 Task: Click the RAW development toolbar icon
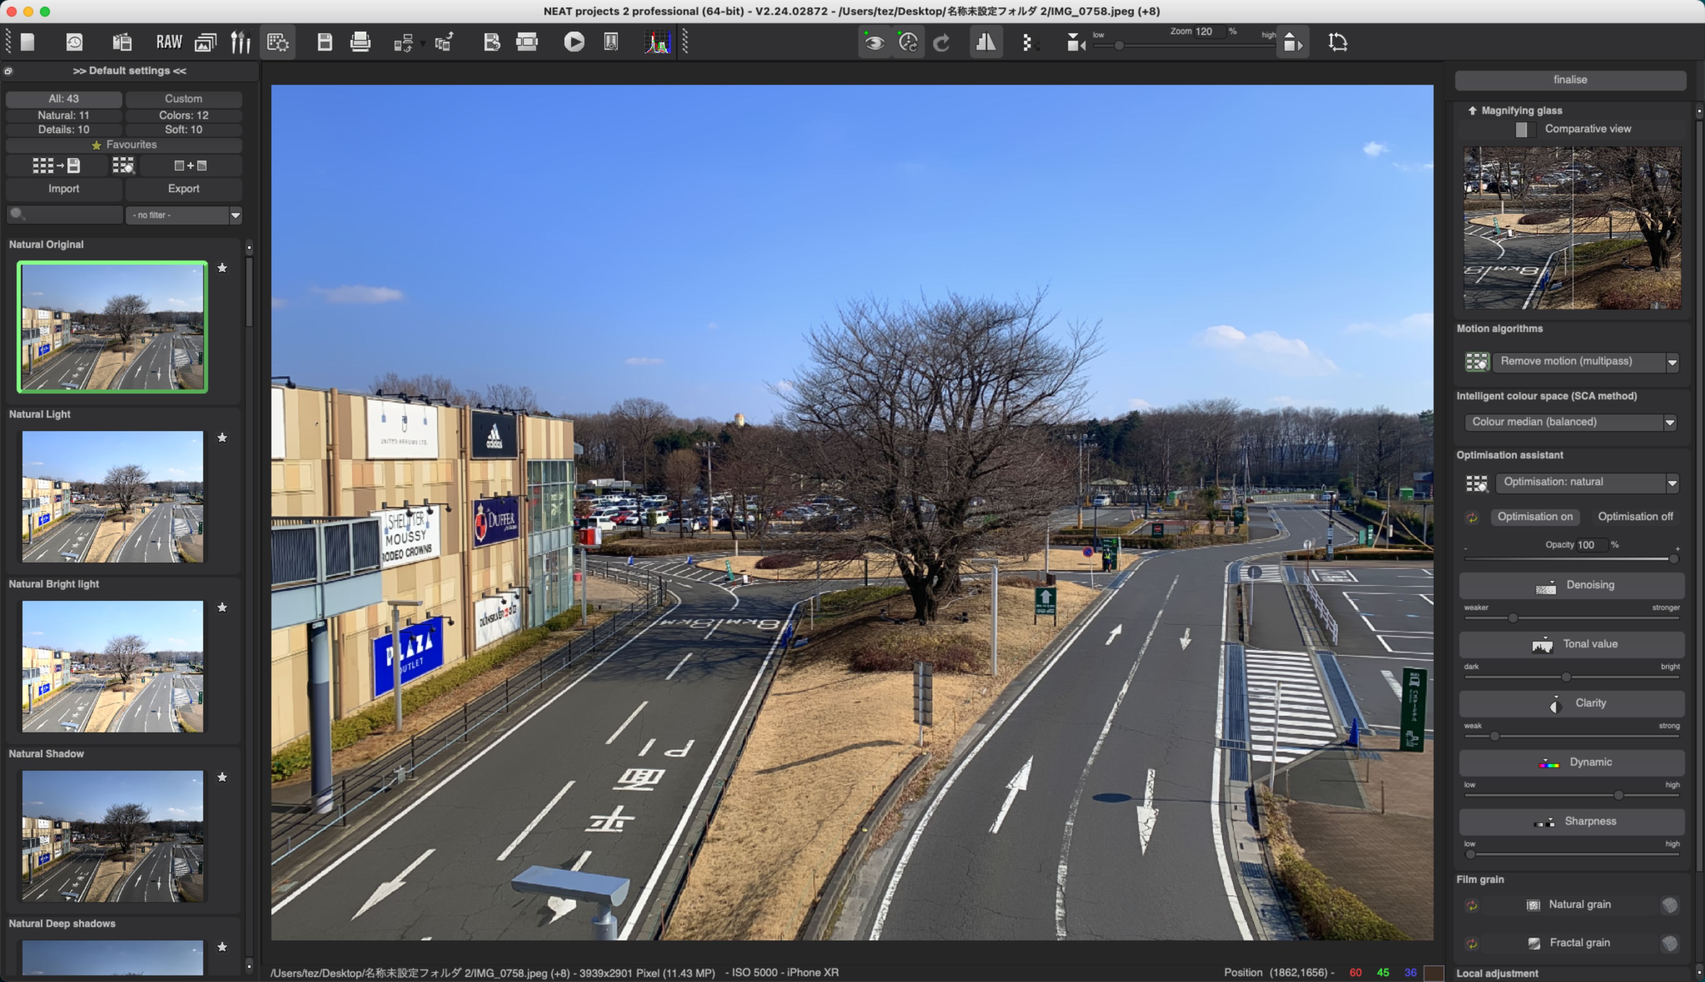coord(169,42)
